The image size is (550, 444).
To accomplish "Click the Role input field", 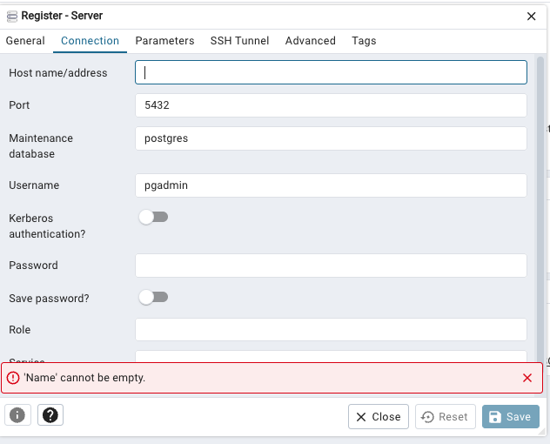I will click(331, 330).
